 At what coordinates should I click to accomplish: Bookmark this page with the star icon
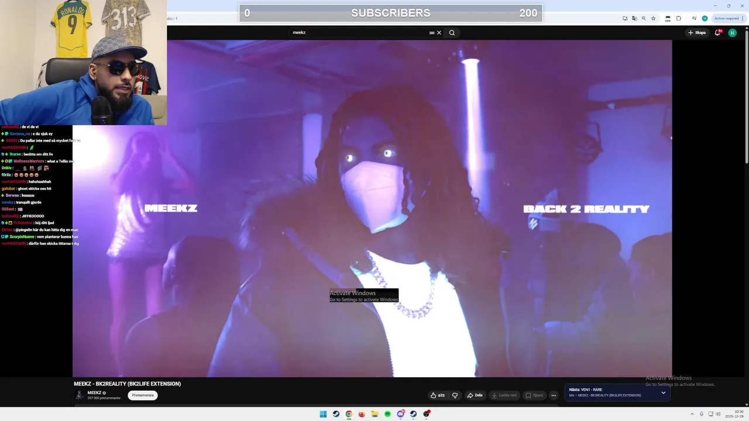653,18
